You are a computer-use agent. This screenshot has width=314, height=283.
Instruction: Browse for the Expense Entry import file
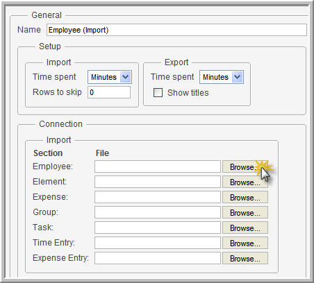(245, 258)
